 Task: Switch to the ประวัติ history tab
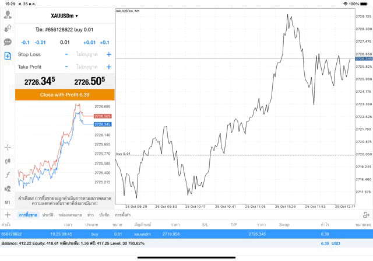(48, 215)
